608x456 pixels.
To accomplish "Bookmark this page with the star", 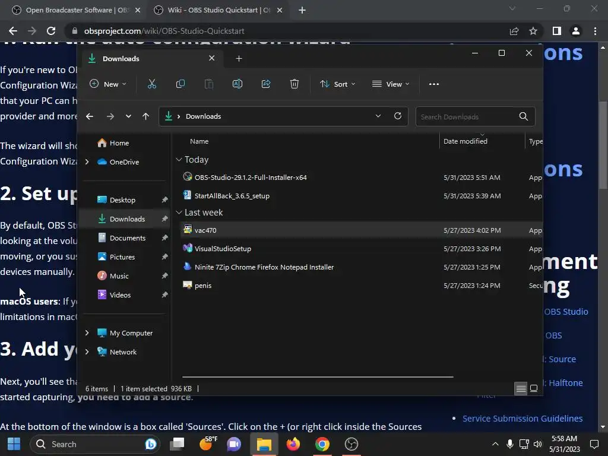I will coord(533,31).
